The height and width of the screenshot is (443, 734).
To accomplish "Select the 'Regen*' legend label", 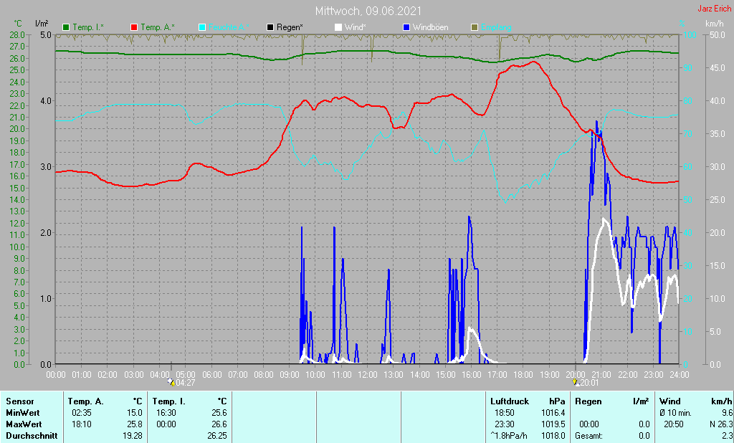I will click(290, 27).
